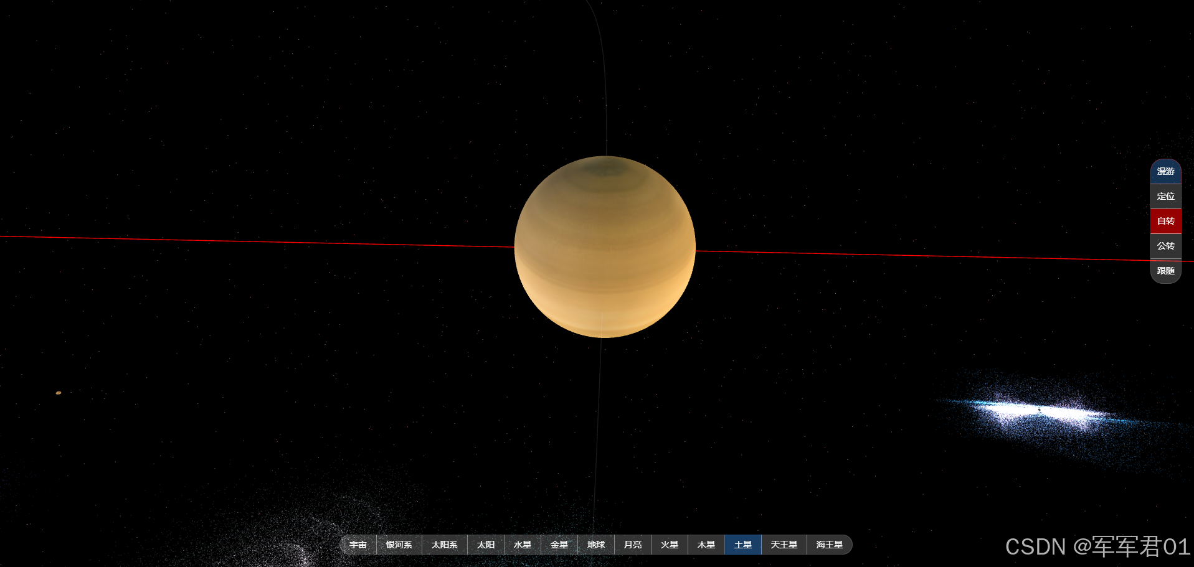Select the 水星 planet tab
Image resolution: width=1194 pixels, height=567 pixels.
coord(523,545)
